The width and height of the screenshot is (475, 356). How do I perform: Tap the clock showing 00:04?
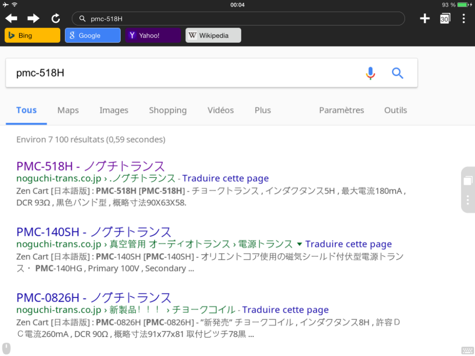pos(237,5)
